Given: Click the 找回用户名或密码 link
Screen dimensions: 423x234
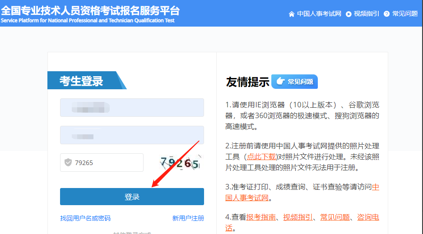Looking at the screenshot, I should click(85, 218).
